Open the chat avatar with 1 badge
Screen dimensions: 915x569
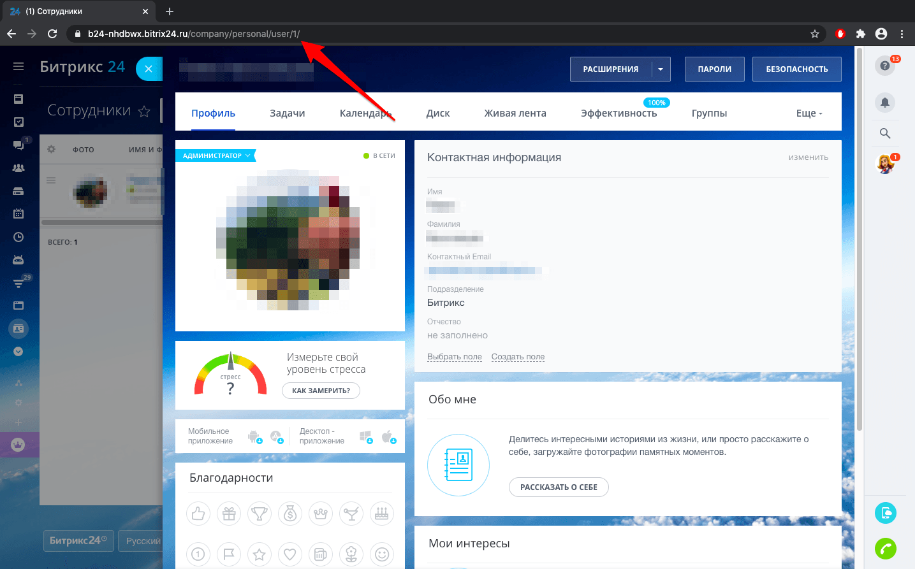tap(886, 164)
